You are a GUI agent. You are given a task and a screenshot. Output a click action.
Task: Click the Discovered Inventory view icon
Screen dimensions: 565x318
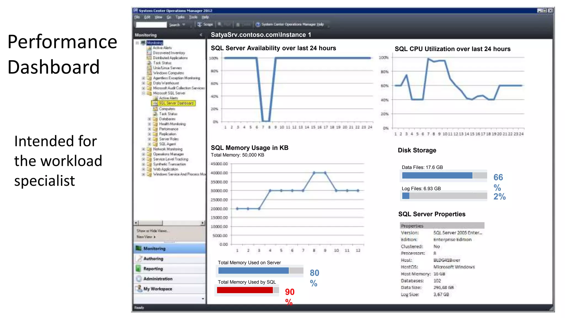149,53
